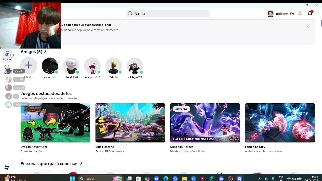Screen dimensions: 322x181
Task: Open the notifications bell
Action: [x=310, y=14]
